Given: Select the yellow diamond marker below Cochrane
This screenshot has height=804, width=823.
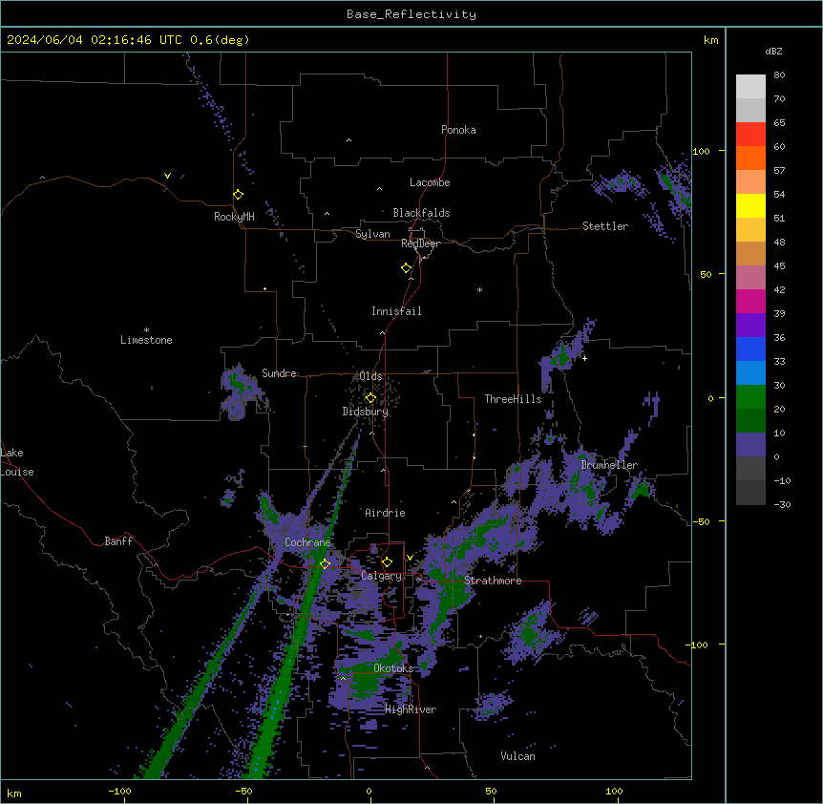Looking at the screenshot, I should (325, 563).
